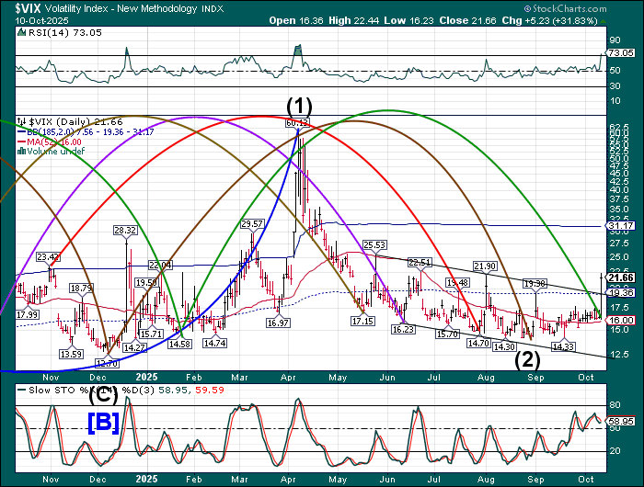Click the 28.32 price callout in December
The image size is (644, 487).
tap(125, 230)
